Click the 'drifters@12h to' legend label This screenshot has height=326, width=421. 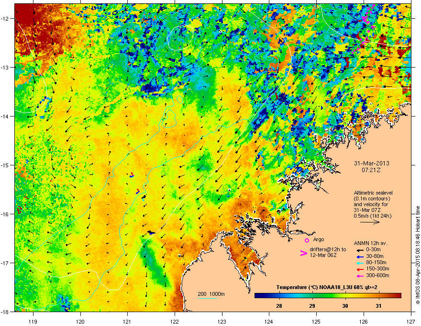click(328, 249)
